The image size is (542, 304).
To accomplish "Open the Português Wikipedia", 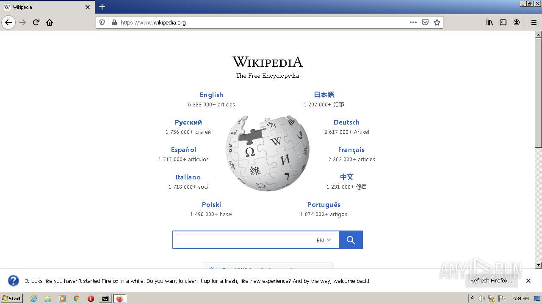I will point(324,205).
